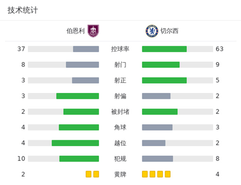Click Chelsea's third yellow card icon

[160, 174]
